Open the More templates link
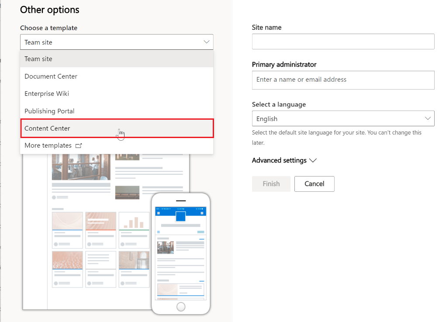This screenshot has width=439, height=322. click(48, 145)
